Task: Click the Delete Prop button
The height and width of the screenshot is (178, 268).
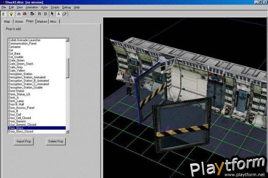Action: [x=56, y=141]
